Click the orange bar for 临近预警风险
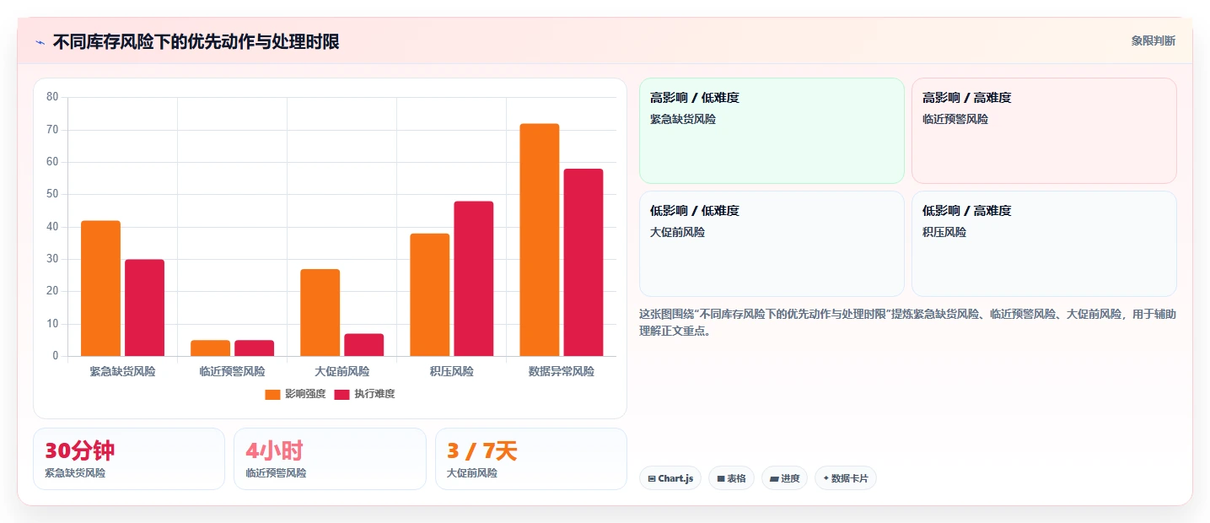The height and width of the screenshot is (523, 1210). [x=211, y=348]
